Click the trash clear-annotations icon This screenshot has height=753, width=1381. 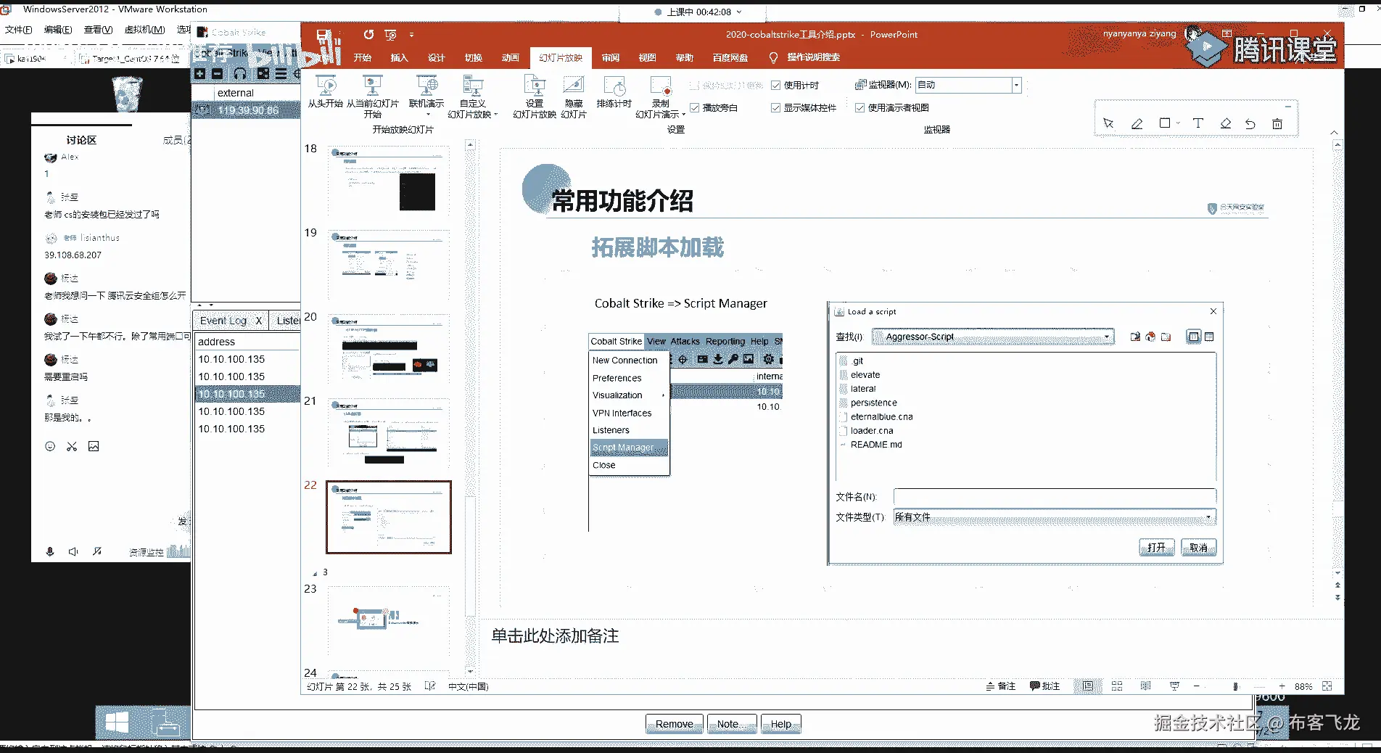coord(1277,124)
